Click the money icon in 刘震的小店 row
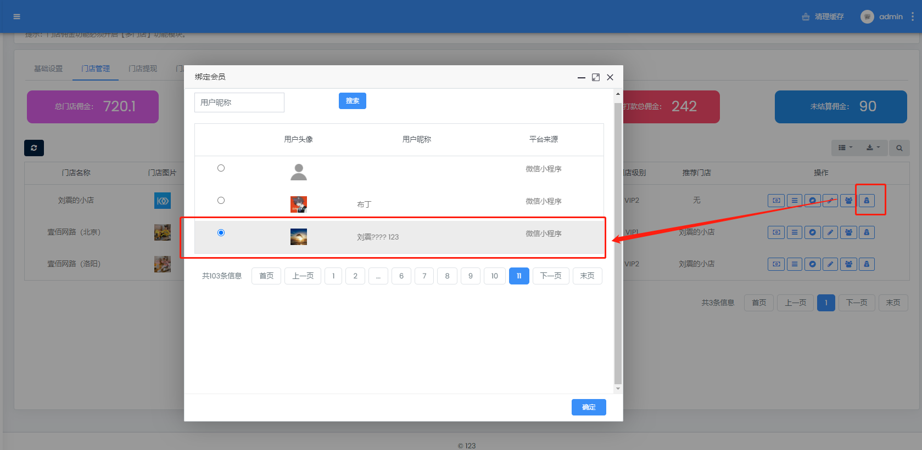 tap(776, 201)
